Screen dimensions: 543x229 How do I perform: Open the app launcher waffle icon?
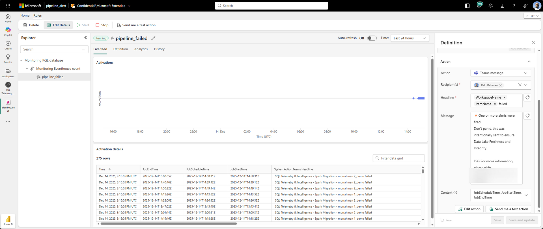pos(8,6)
